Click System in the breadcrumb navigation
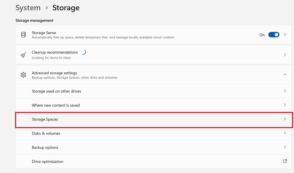294x173 pixels. tap(28, 8)
